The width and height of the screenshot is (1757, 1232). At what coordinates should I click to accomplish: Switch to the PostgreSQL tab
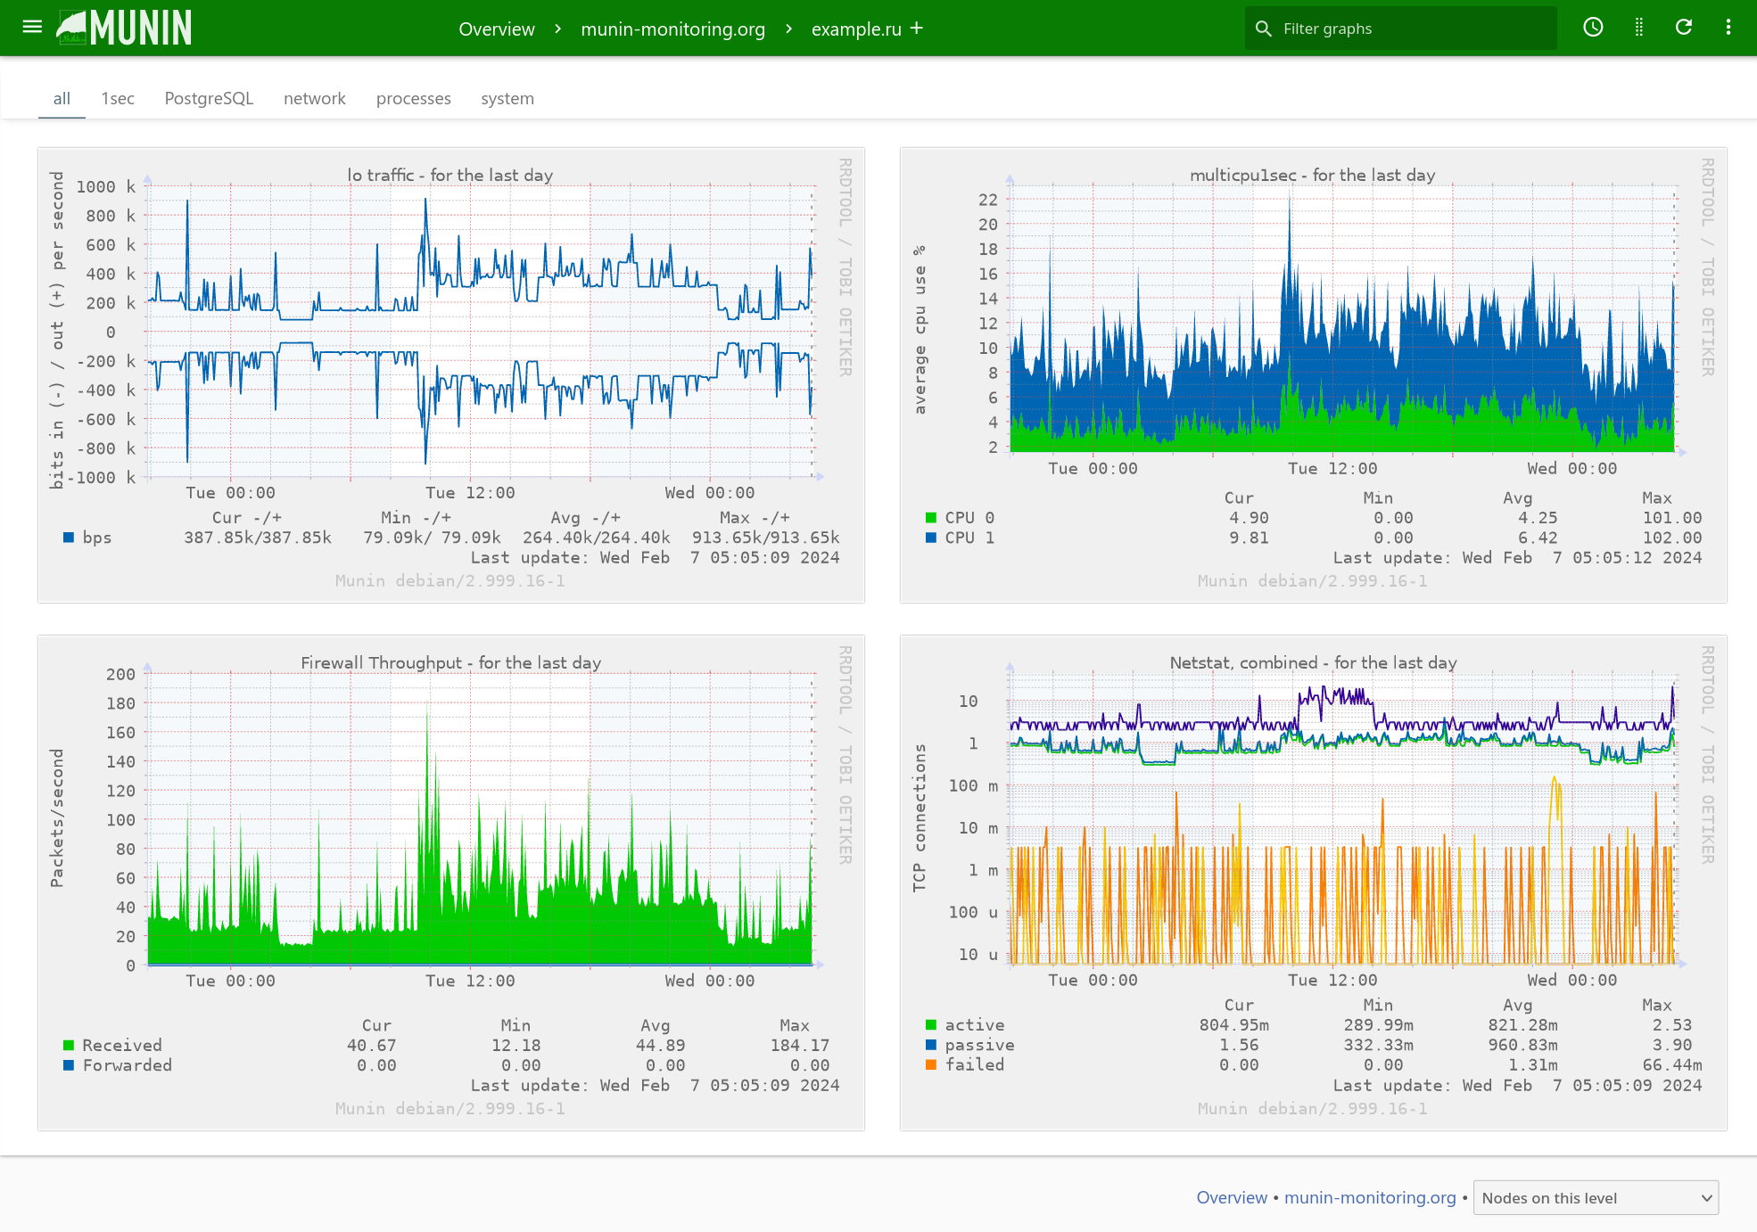coord(209,98)
